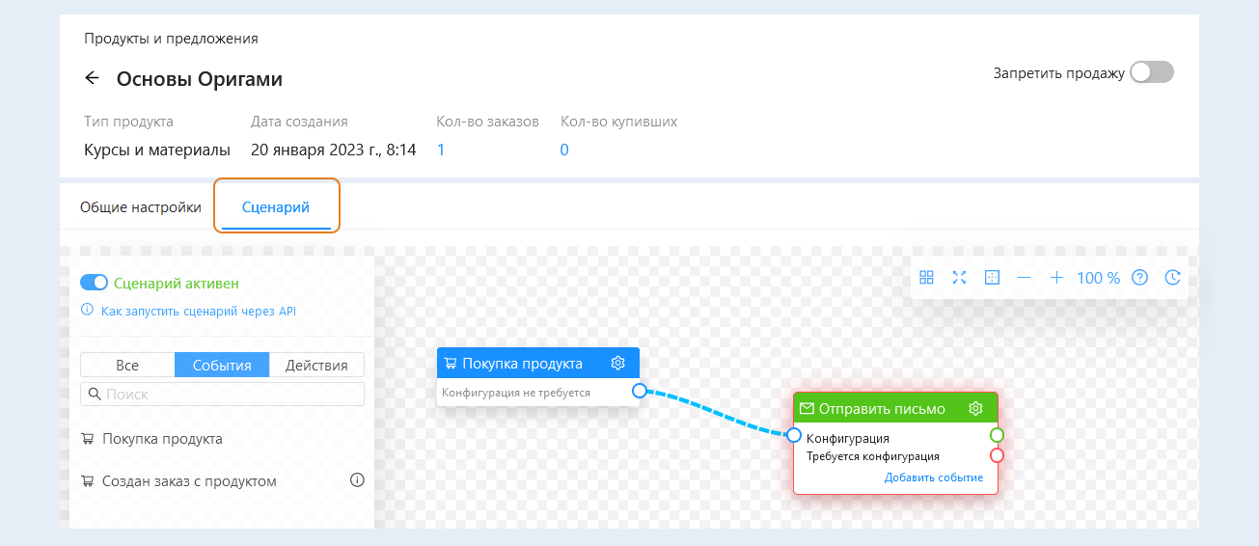
Task: Switch to the Общие настройки tab
Action: click(x=141, y=207)
